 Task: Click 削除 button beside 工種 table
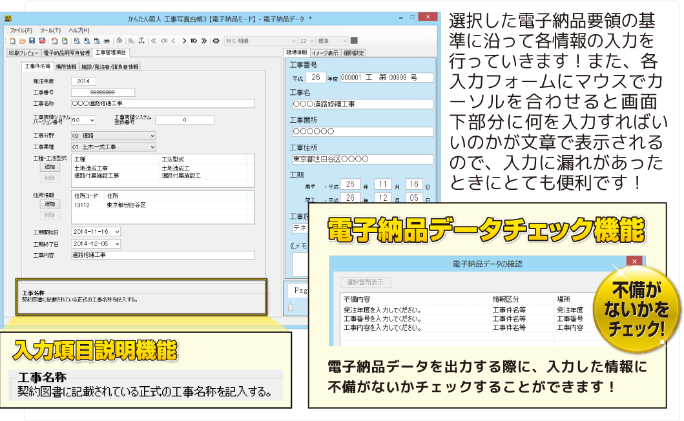[x=50, y=178]
